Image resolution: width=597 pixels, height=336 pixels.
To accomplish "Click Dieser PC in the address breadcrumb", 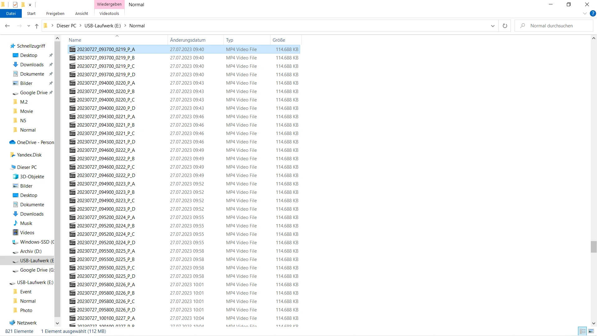I will coord(66,26).
